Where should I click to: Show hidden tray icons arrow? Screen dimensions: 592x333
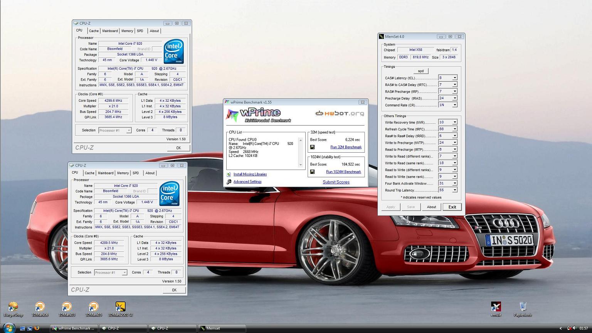point(561,328)
